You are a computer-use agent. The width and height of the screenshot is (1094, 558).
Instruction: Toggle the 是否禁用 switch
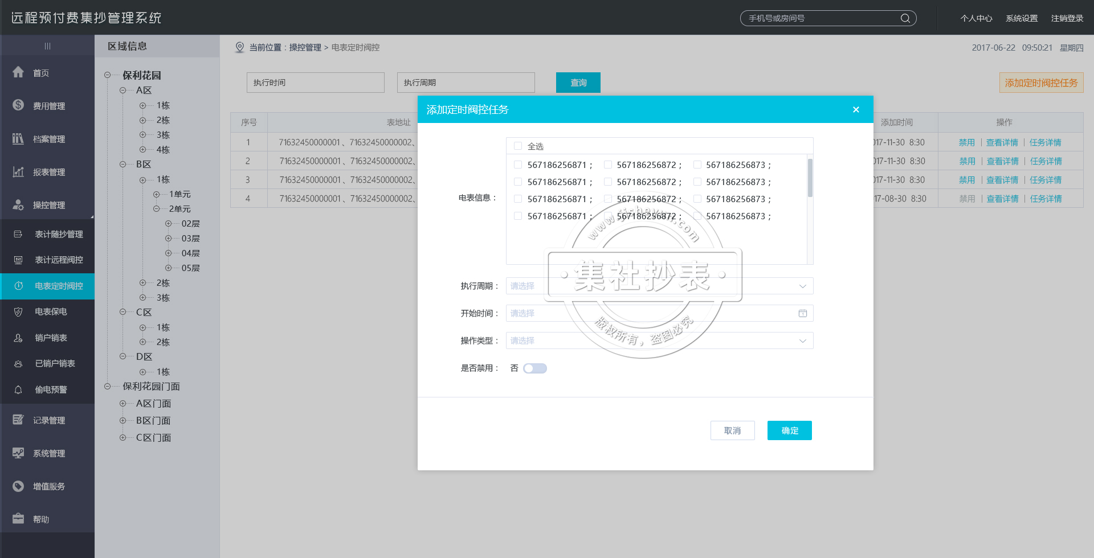pos(535,368)
